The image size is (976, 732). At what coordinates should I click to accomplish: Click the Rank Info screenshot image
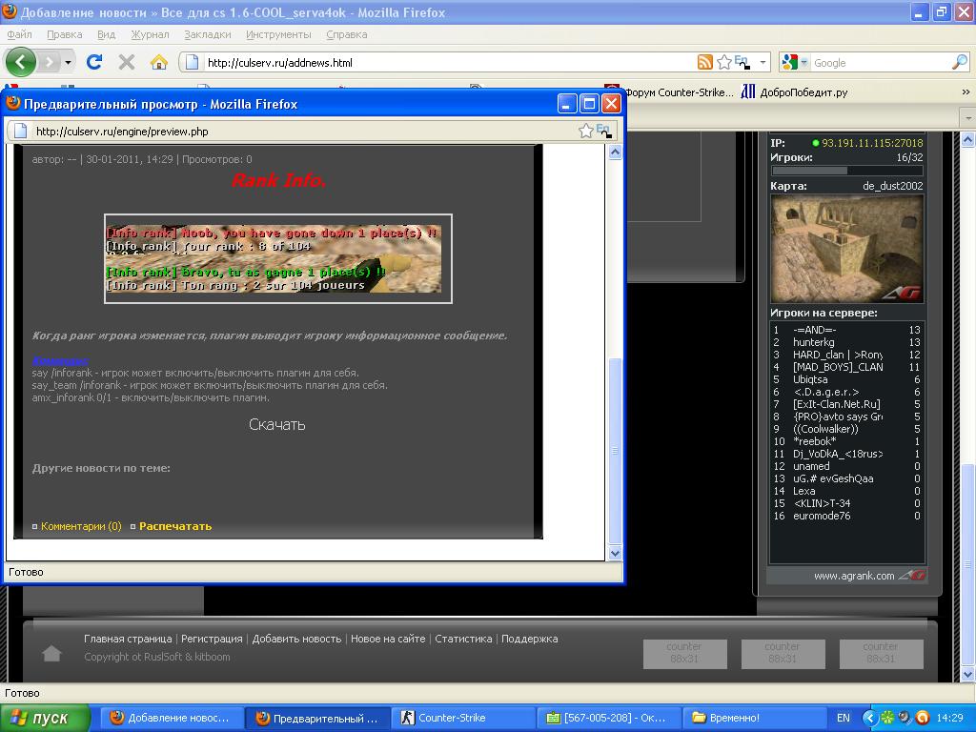[277, 259]
